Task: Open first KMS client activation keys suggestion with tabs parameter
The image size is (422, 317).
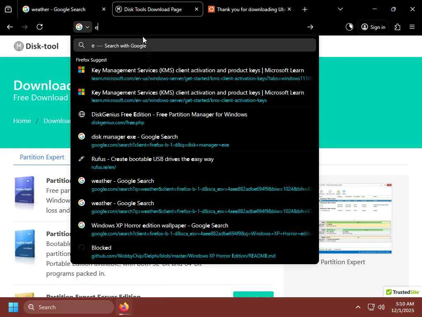Action: click(195, 74)
